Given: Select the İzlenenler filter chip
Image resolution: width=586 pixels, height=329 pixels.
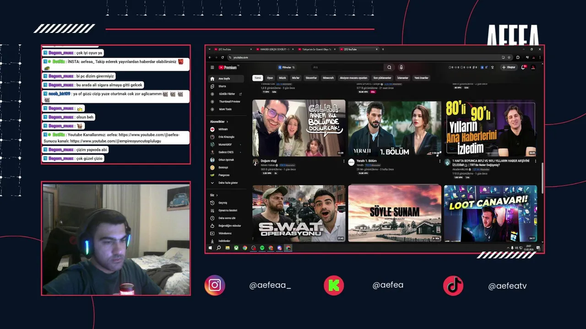Looking at the screenshot, I should [403, 78].
